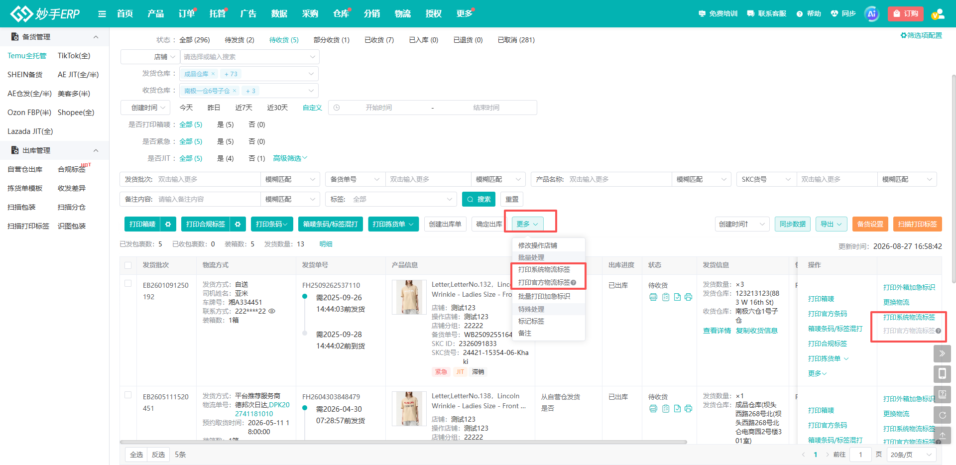Click the 搜索 search button
This screenshot has width=956, height=465.
click(x=478, y=199)
